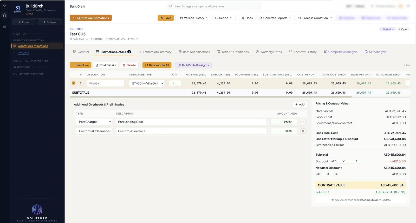Image resolution: width=416 pixels, height=223 pixels.
Task: Expand the System Administration section
Action: pos(30,74)
